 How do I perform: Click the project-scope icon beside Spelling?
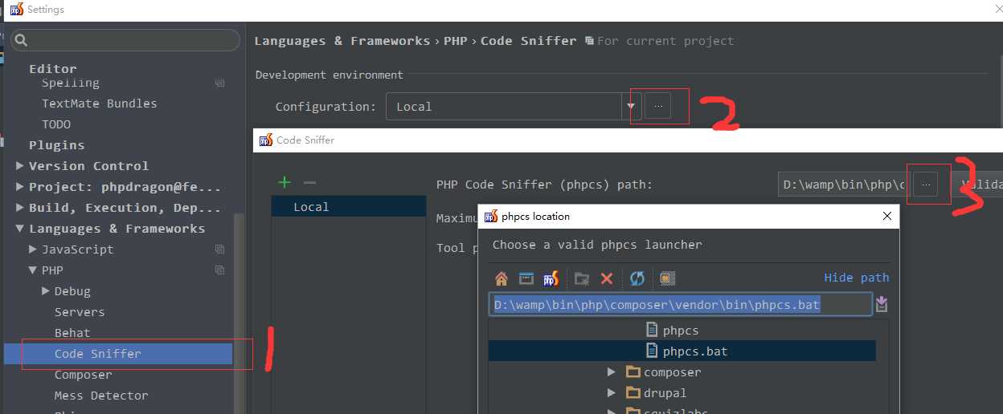pyautogui.click(x=220, y=83)
